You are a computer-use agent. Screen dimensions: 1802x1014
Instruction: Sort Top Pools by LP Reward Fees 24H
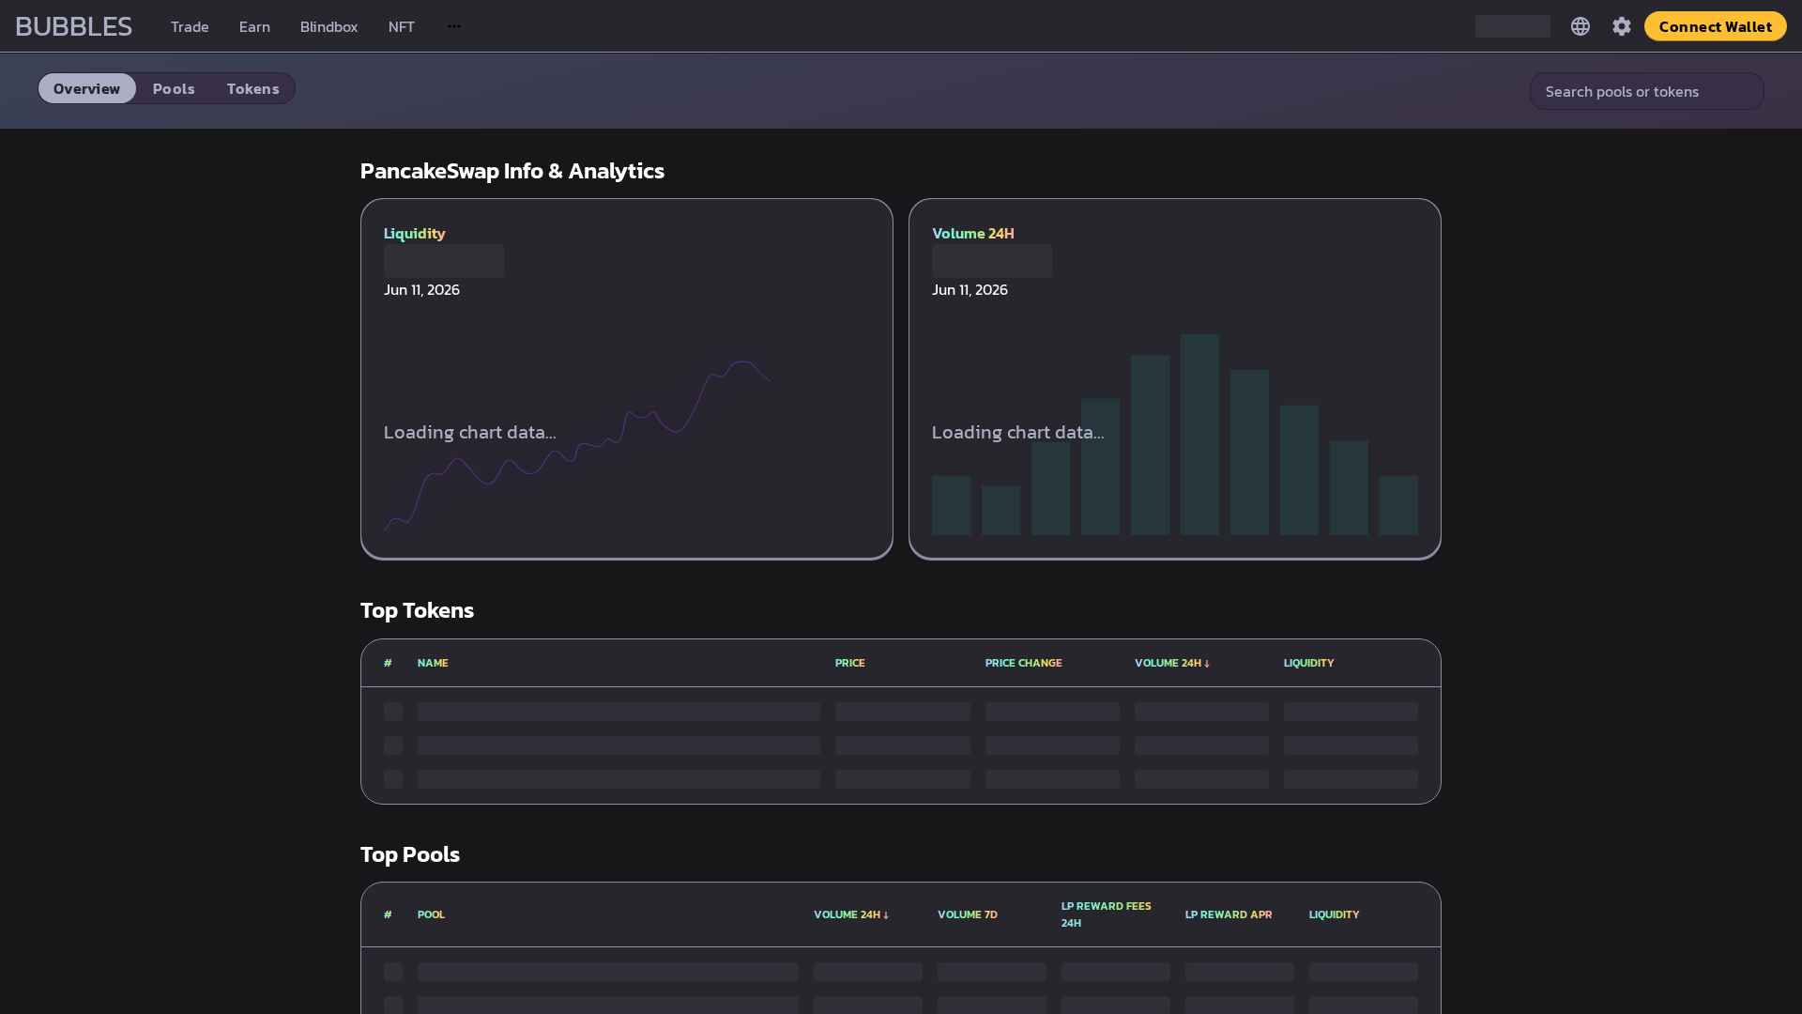[x=1107, y=914]
